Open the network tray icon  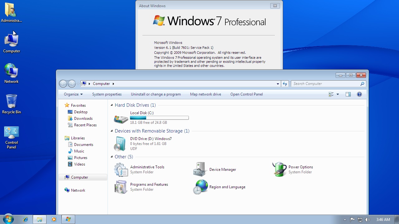pyautogui.click(x=360, y=219)
